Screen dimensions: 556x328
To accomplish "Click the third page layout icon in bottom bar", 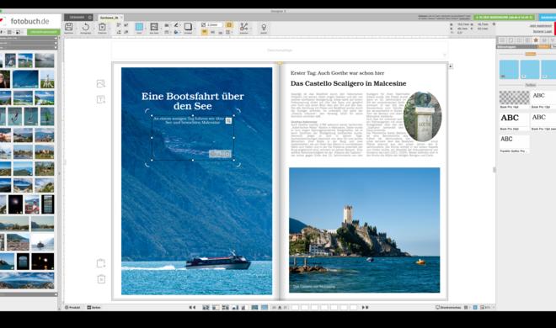I will (x=225, y=308).
